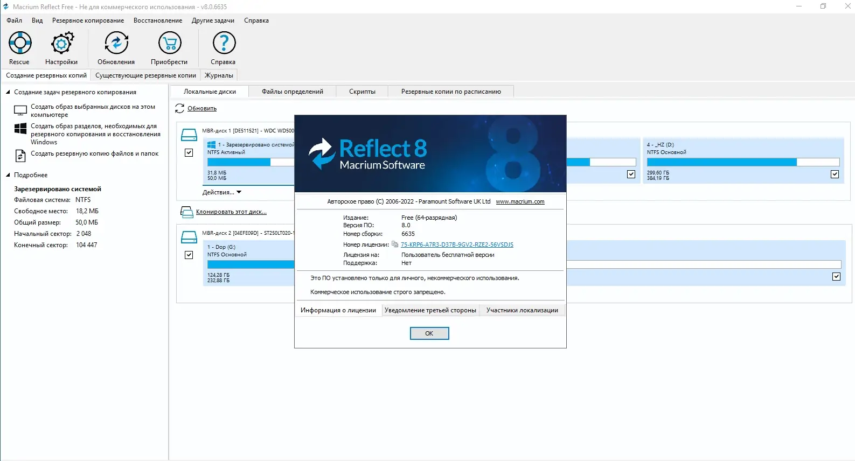Click the Приобрести shopping cart icon
The width and height of the screenshot is (855, 461).
point(170,43)
